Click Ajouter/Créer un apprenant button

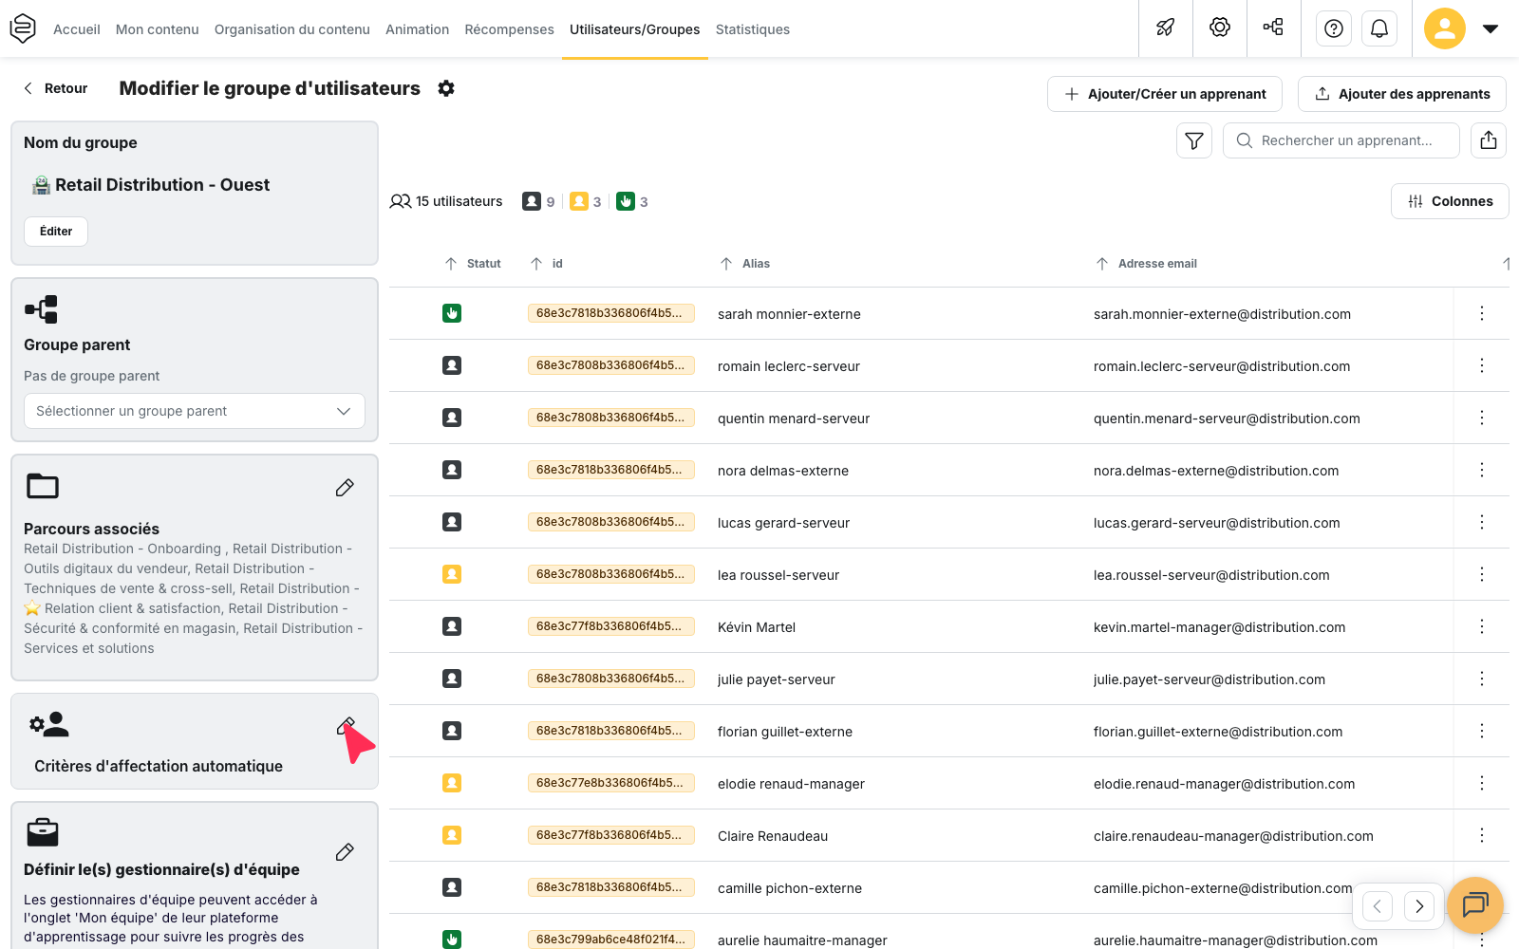click(1165, 94)
